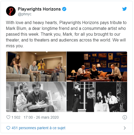This screenshot has height=135, width=134.
Task: Click the tweet text mentioning Mark Blum
Action: [66, 34]
